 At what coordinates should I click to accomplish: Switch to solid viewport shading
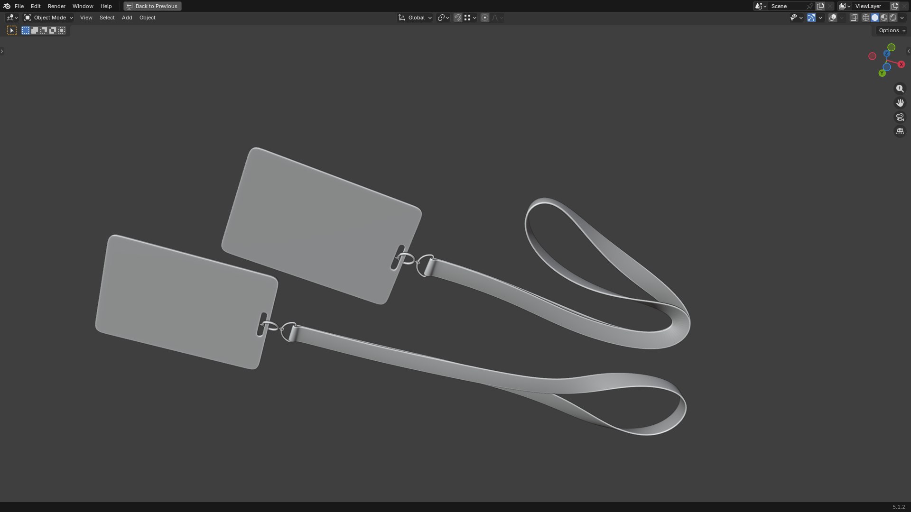(x=875, y=18)
